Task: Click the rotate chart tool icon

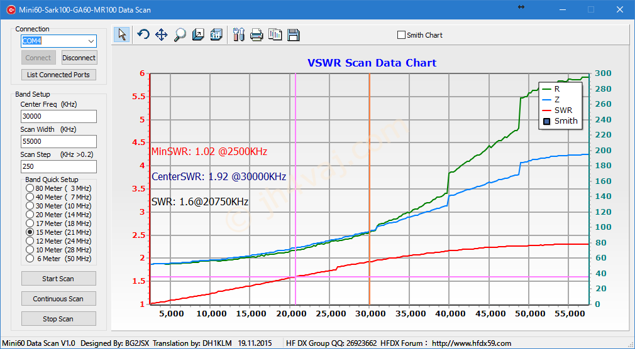Action: pyautogui.click(x=143, y=35)
